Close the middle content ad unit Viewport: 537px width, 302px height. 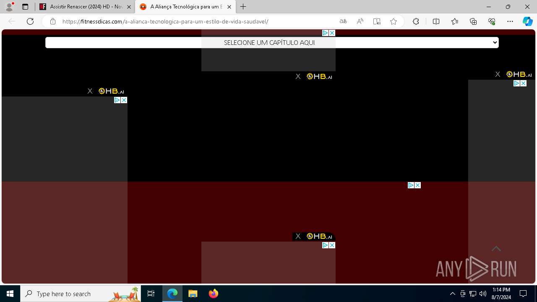pyautogui.click(x=417, y=185)
